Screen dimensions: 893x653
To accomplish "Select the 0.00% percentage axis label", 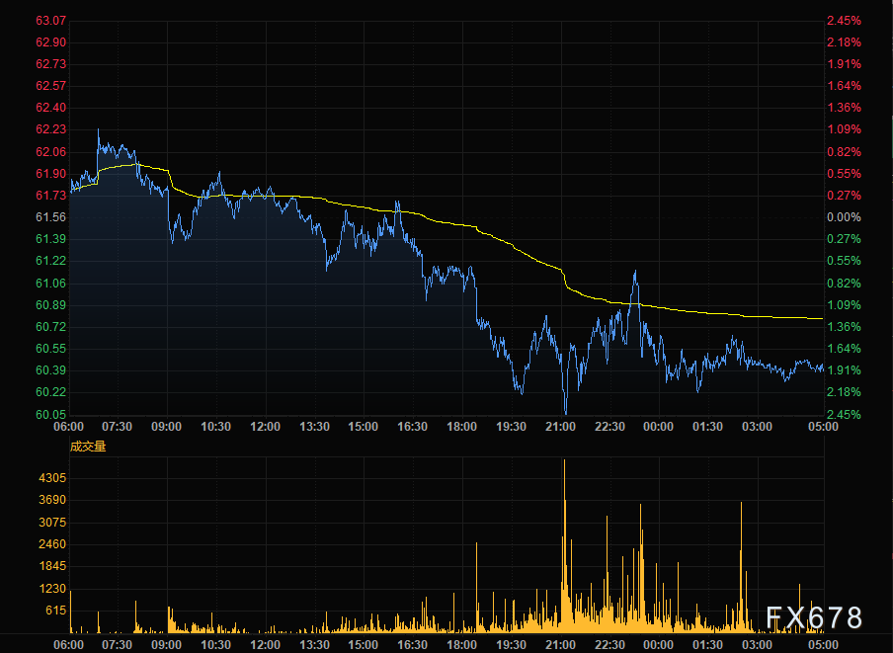I will 844,217.
